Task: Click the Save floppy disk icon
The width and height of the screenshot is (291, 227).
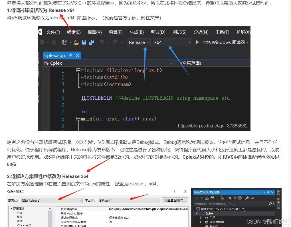Action: coord(84,42)
